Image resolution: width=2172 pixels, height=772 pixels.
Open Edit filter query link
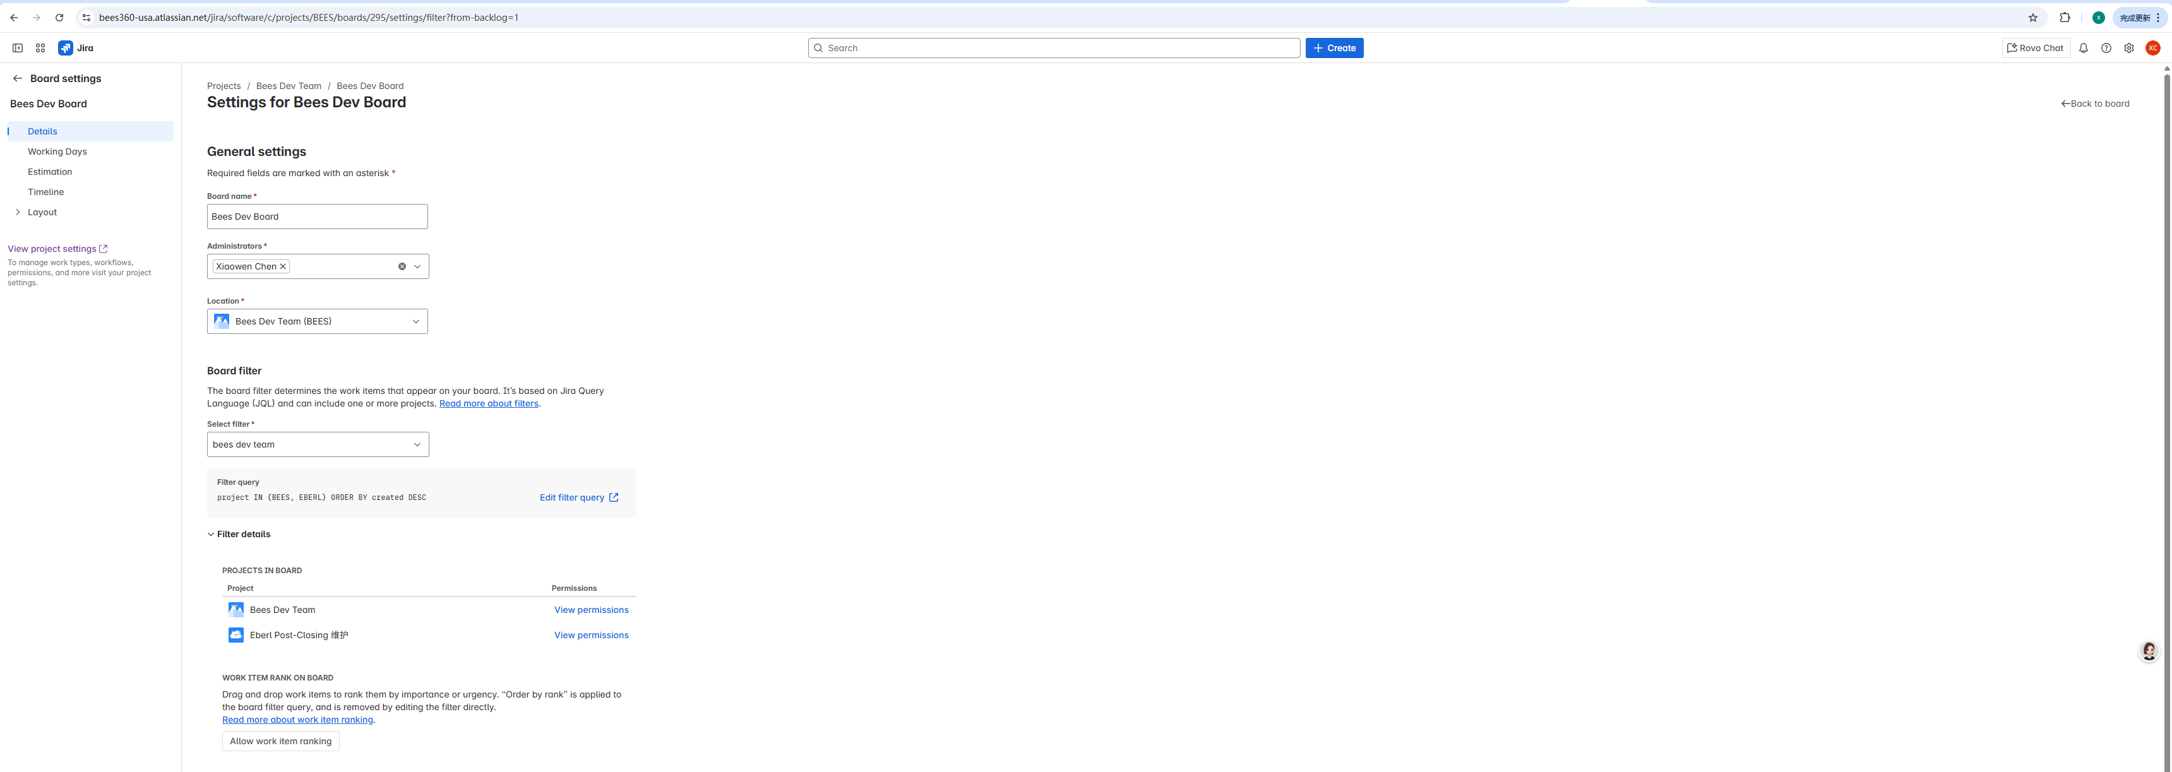pyautogui.click(x=579, y=497)
